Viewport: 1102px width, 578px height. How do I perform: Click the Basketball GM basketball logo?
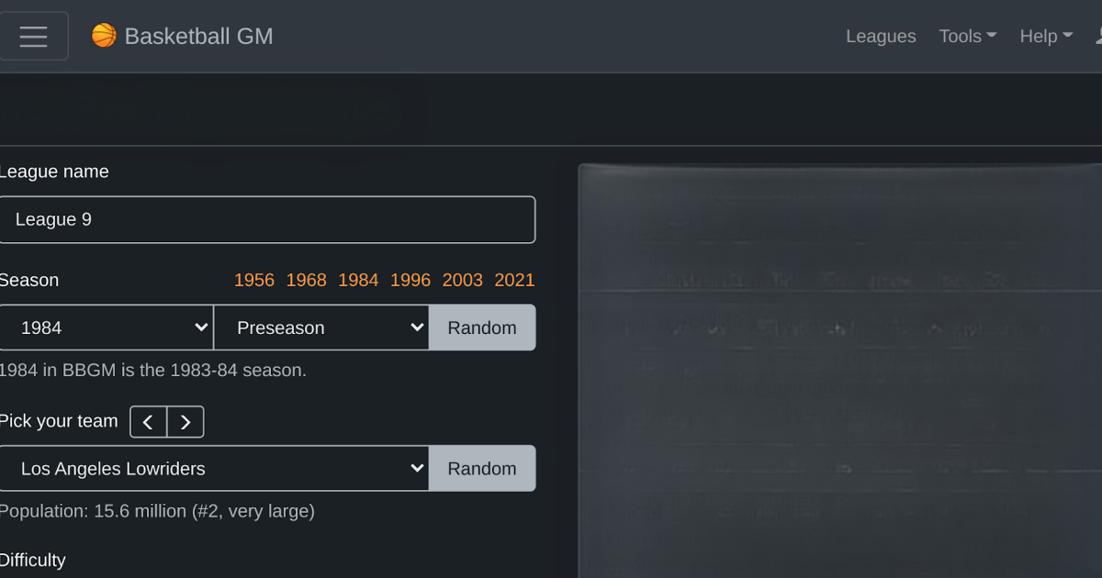coord(104,36)
